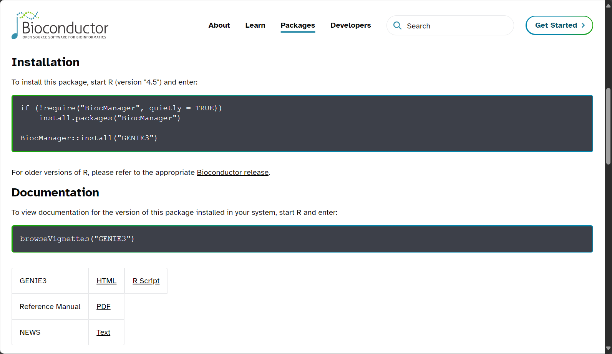Click the scrollbar down arrow
612x354 pixels.
tap(608, 349)
